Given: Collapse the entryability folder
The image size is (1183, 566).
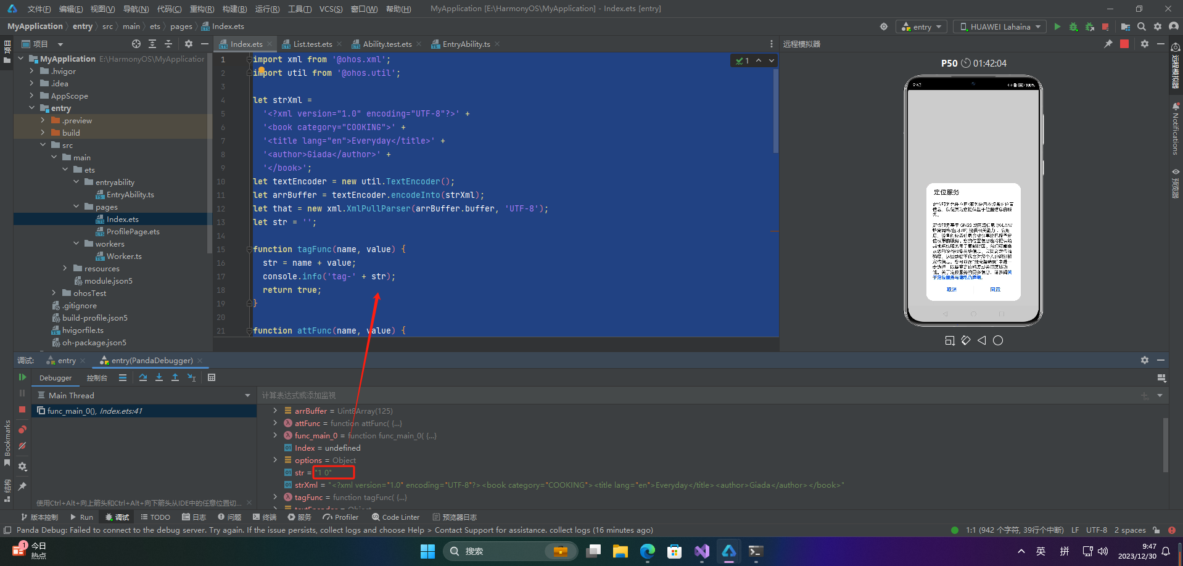Looking at the screenshot, I should 76,182.
